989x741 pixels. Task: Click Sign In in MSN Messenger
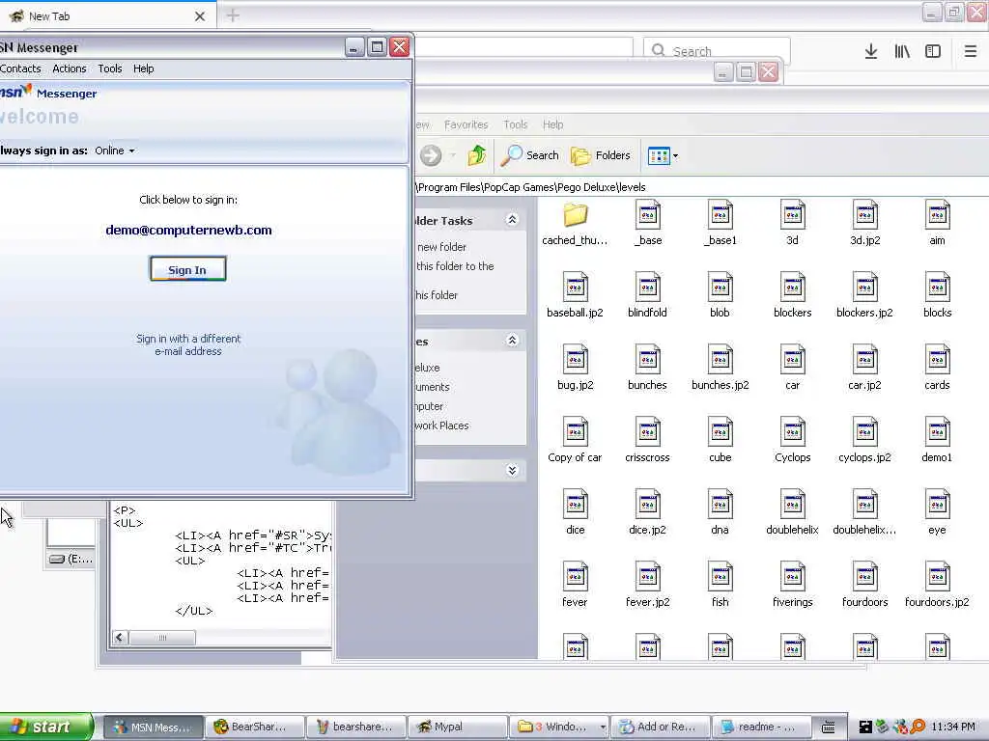click(187, 269)
